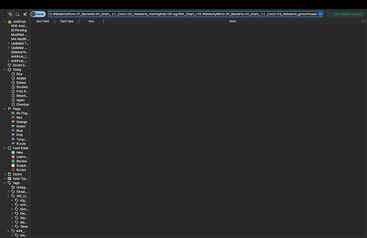Click into the browser search query field
The image size is (367, 238).
click(x=183, y=14)
